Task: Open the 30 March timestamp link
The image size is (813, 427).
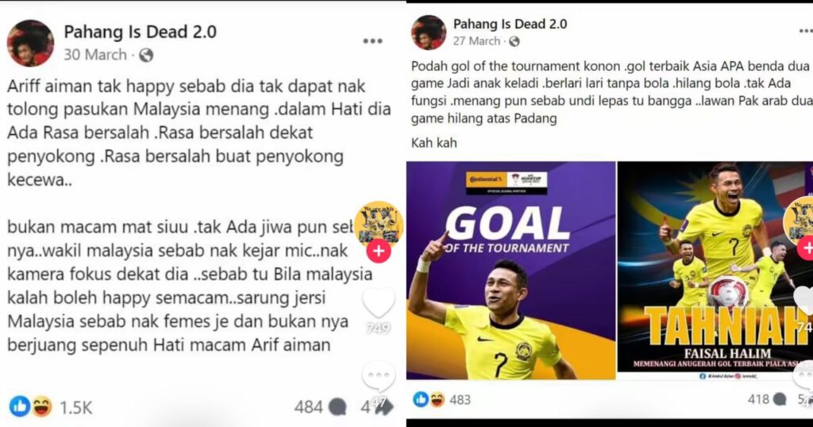Action: click(95, 55)
